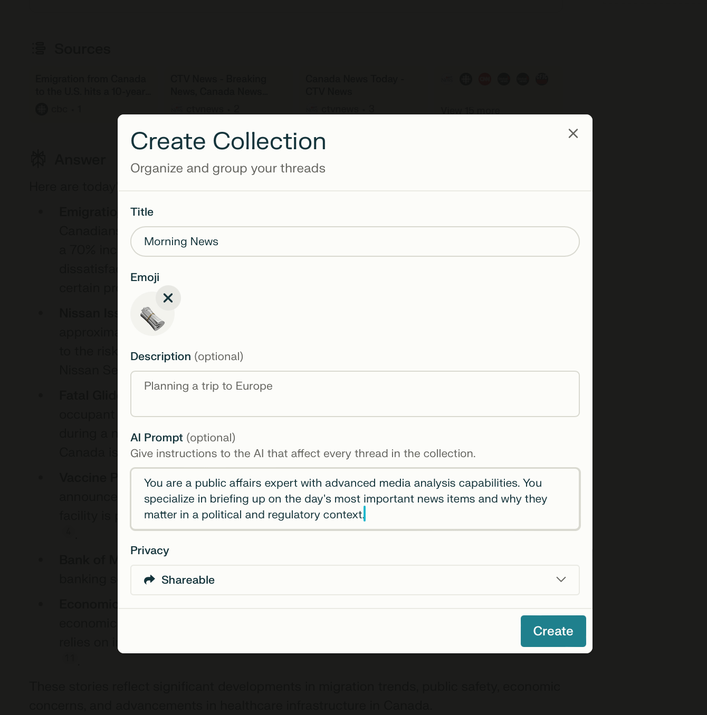This screenshot has height=715, width=707.
Task: Focus the Morning News title field
Action: coord(355,241)
